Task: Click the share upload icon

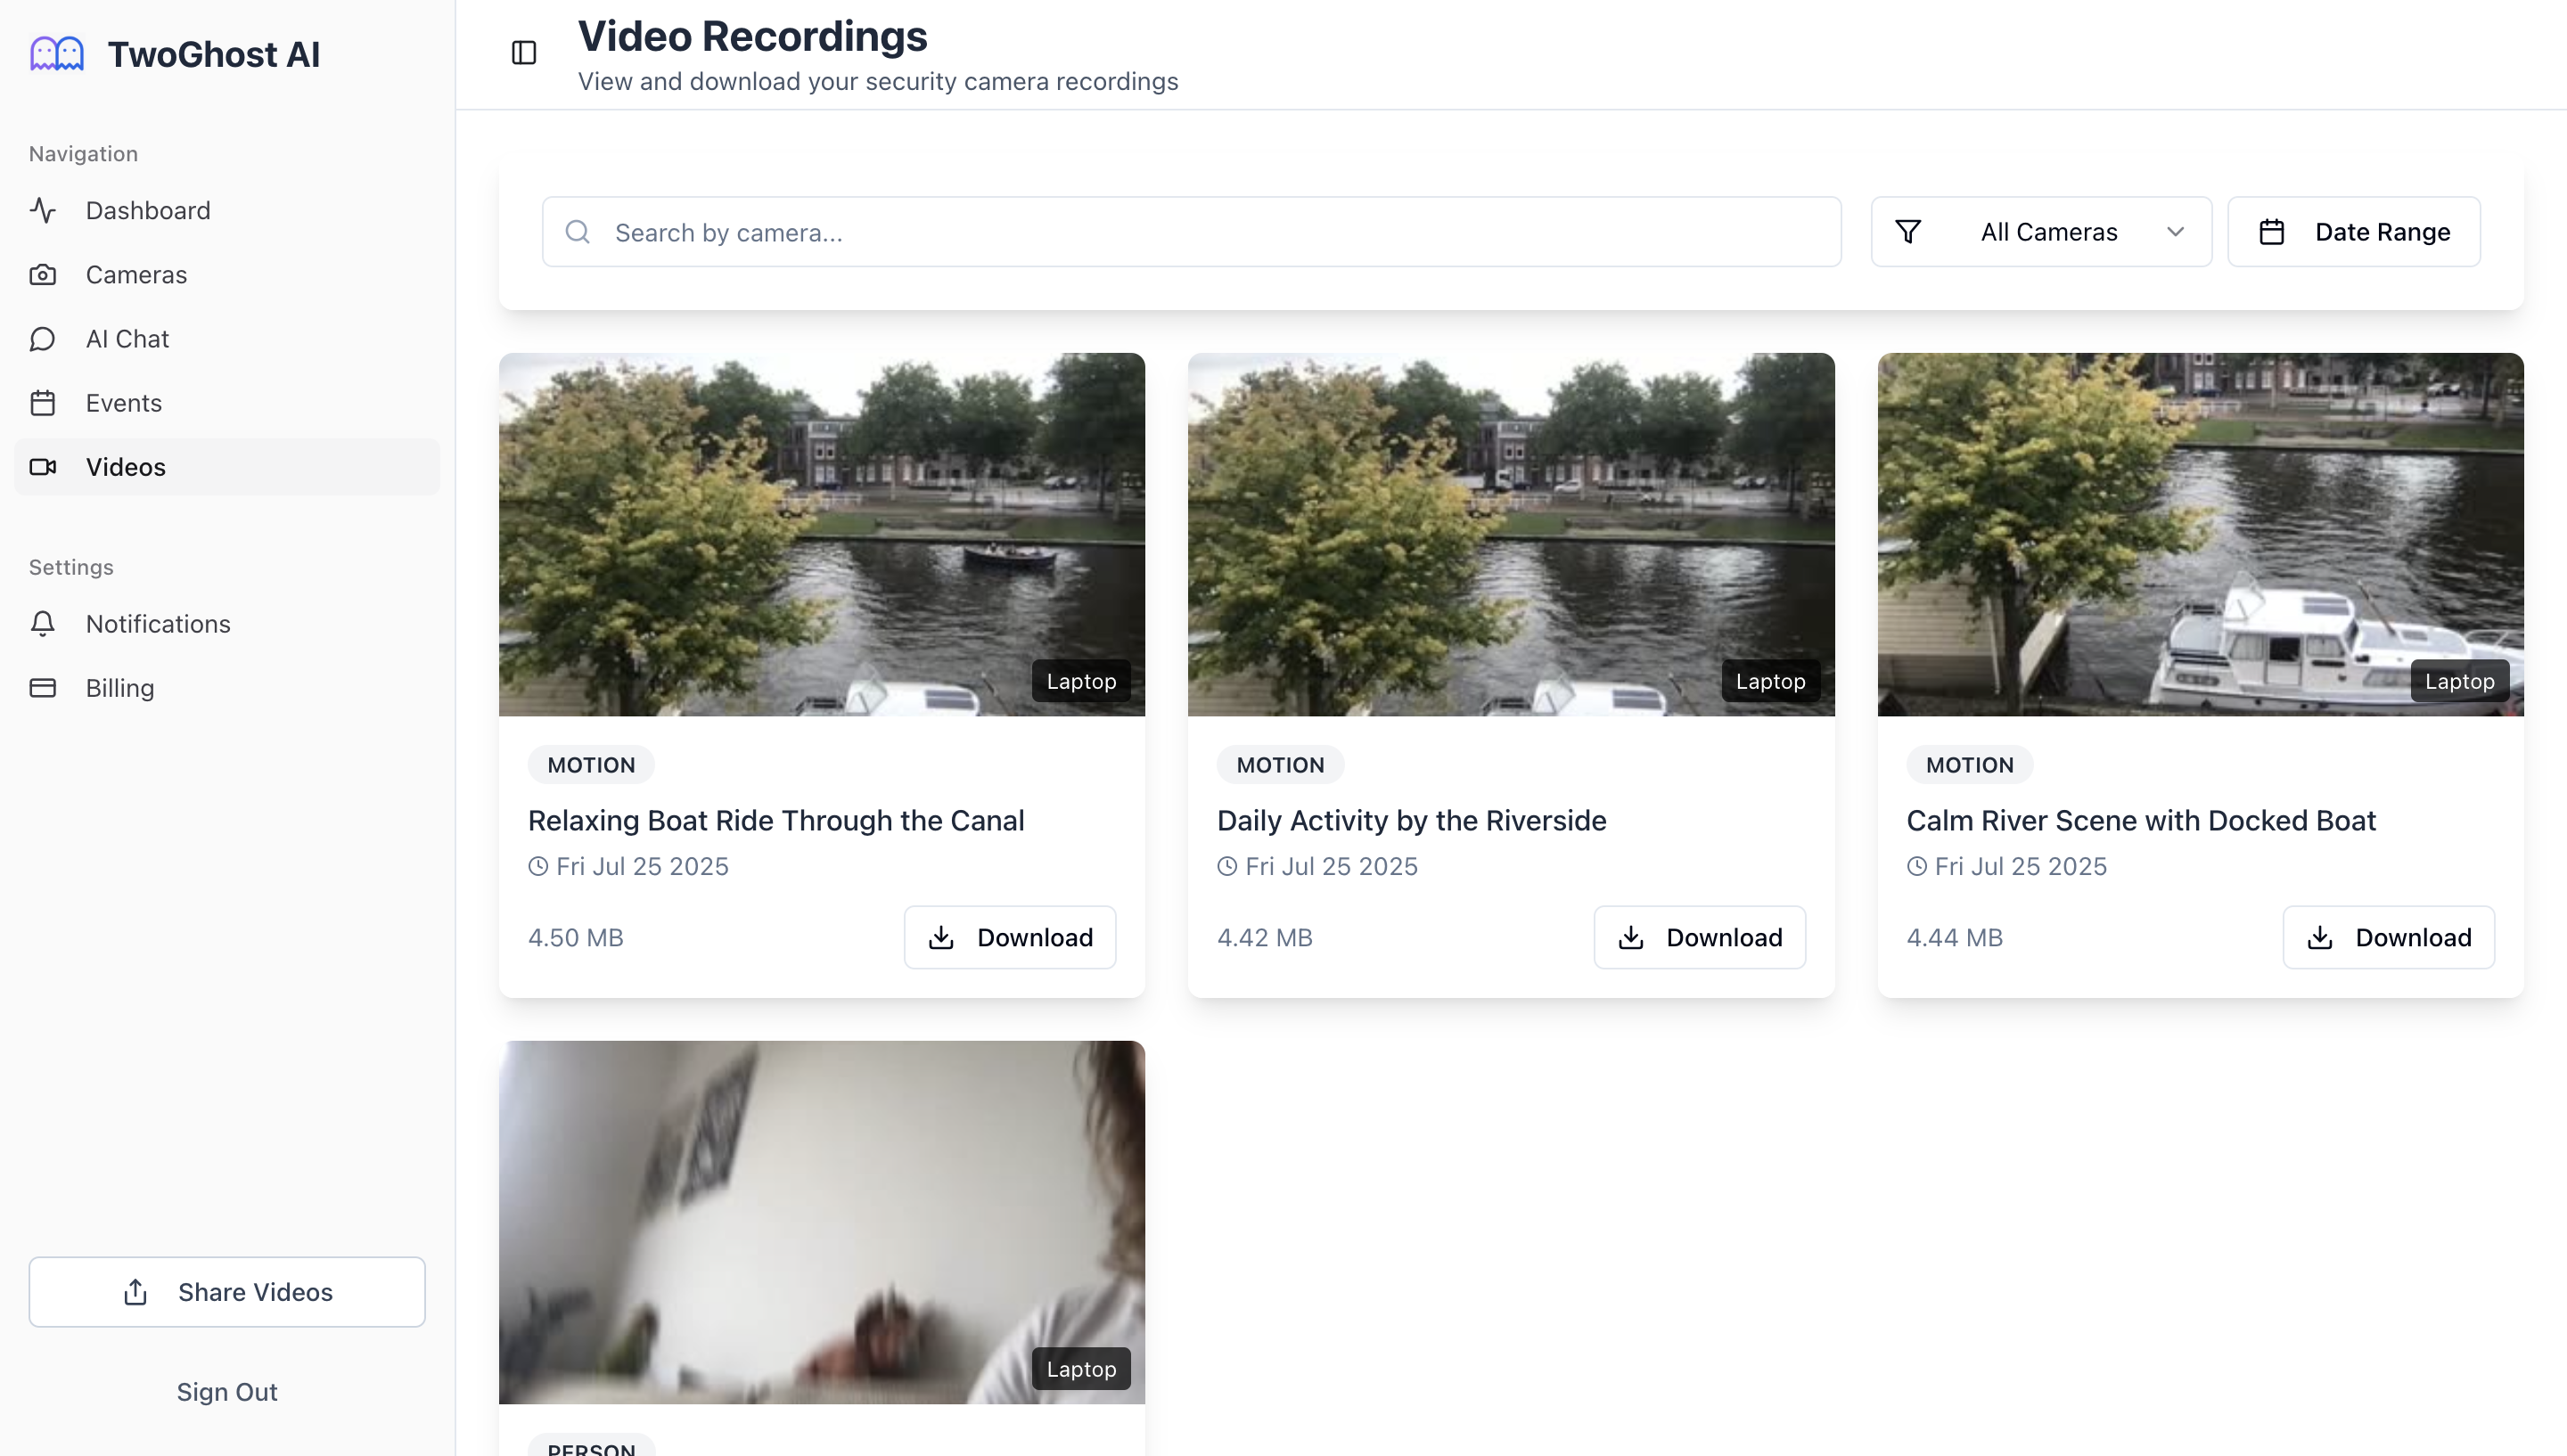Action: [x=136, y=1292]
